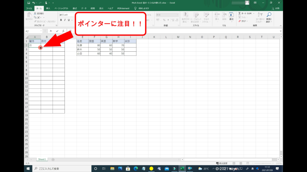Expand the Name Box dropdown
This screenshot has width=307, height=172.
pyautogui.click(x=41, y=31)
